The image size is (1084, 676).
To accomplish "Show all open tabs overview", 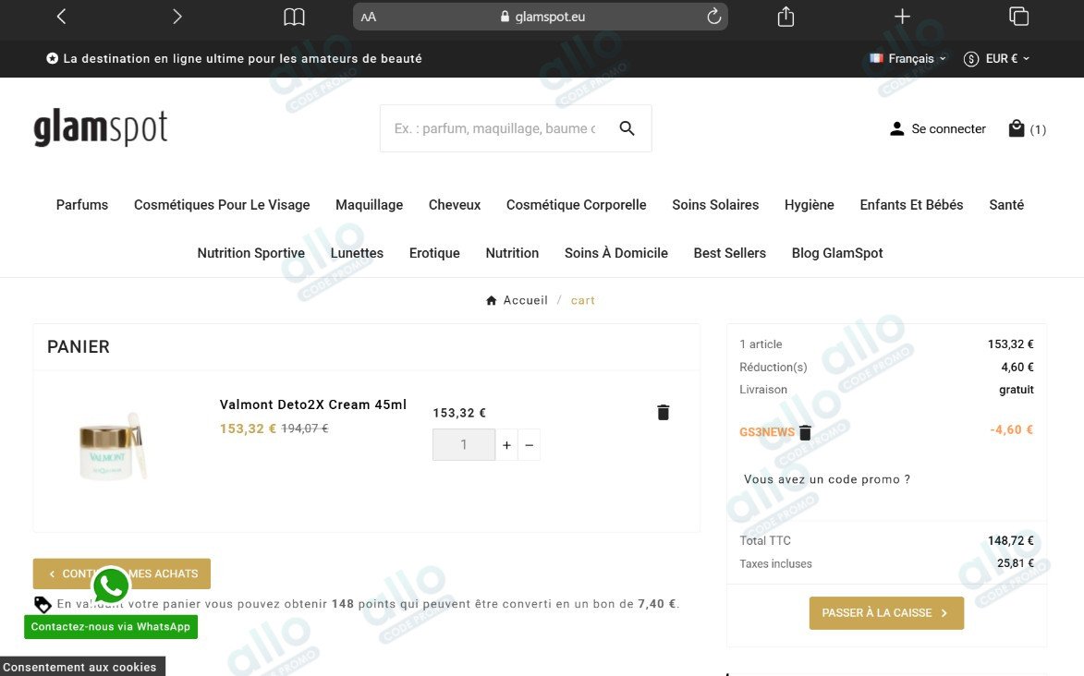I will pos(1018,16).
